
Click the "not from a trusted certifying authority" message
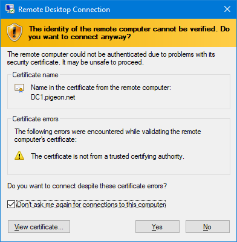pos(108,156)
